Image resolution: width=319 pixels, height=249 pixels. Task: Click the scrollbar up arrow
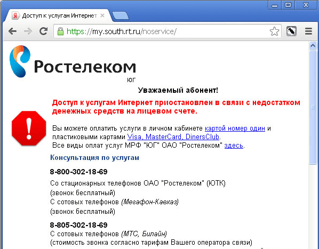coord(313,45)
